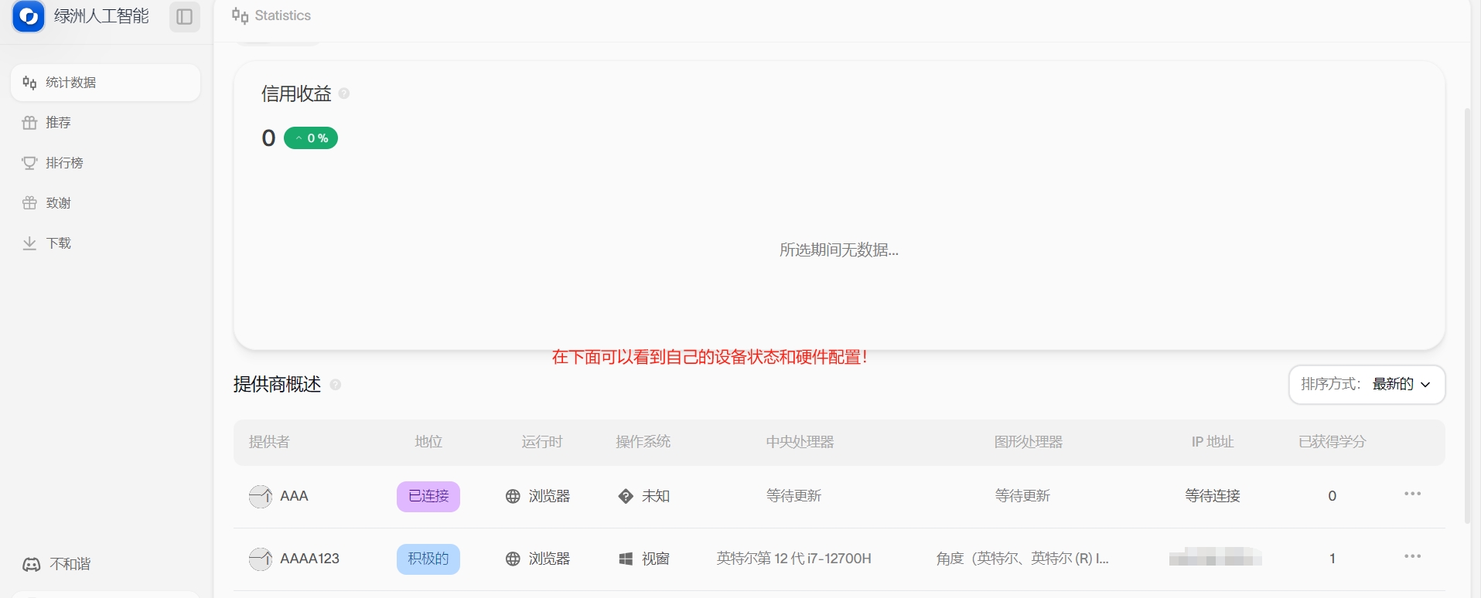Viewport: 1481px width, 598px height.
Task: Click the 等待连接 IP cell
Action: [1213, 496]
